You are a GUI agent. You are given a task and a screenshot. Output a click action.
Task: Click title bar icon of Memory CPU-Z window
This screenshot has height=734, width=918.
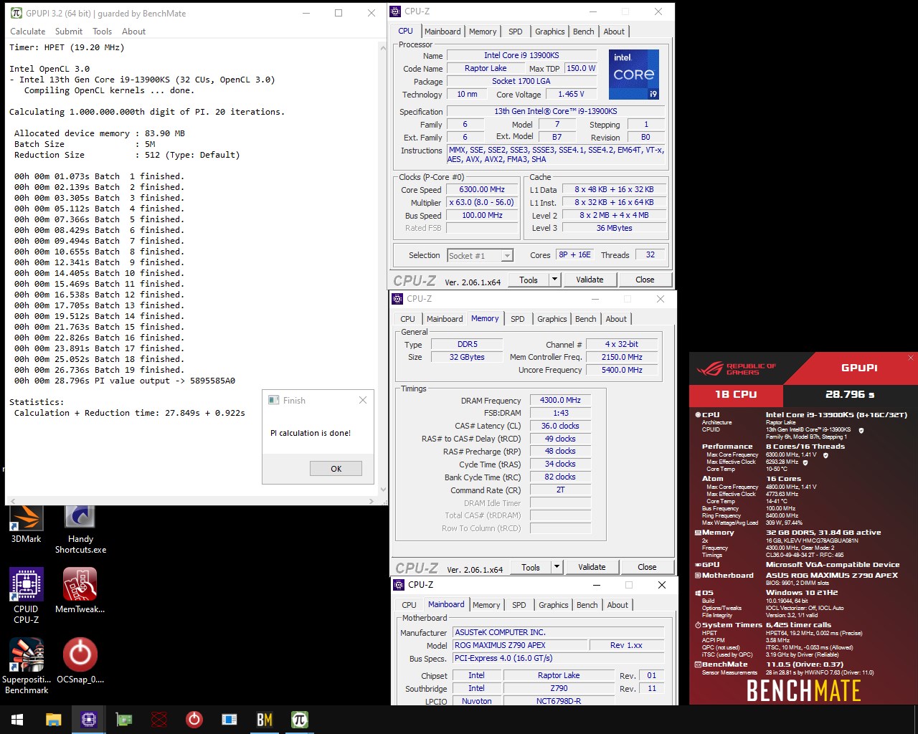point(398,299)
